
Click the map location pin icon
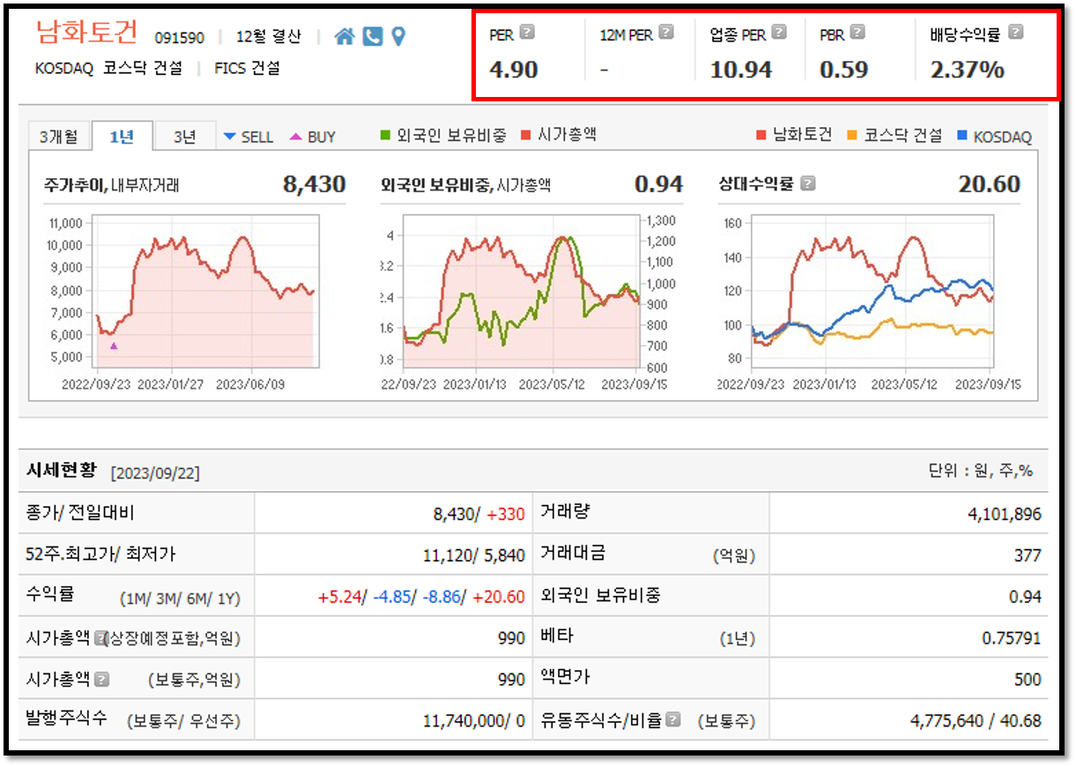[398, 36]
